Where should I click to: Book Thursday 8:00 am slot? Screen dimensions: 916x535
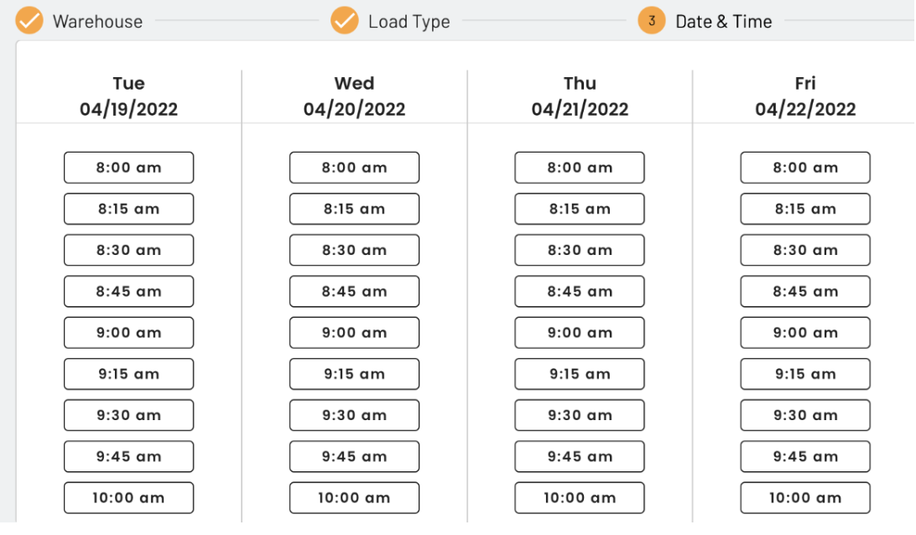[580, 168]
